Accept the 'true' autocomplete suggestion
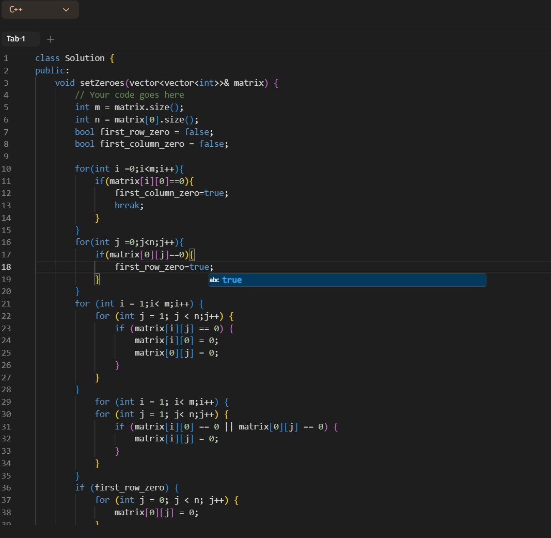 coord(347,280)
